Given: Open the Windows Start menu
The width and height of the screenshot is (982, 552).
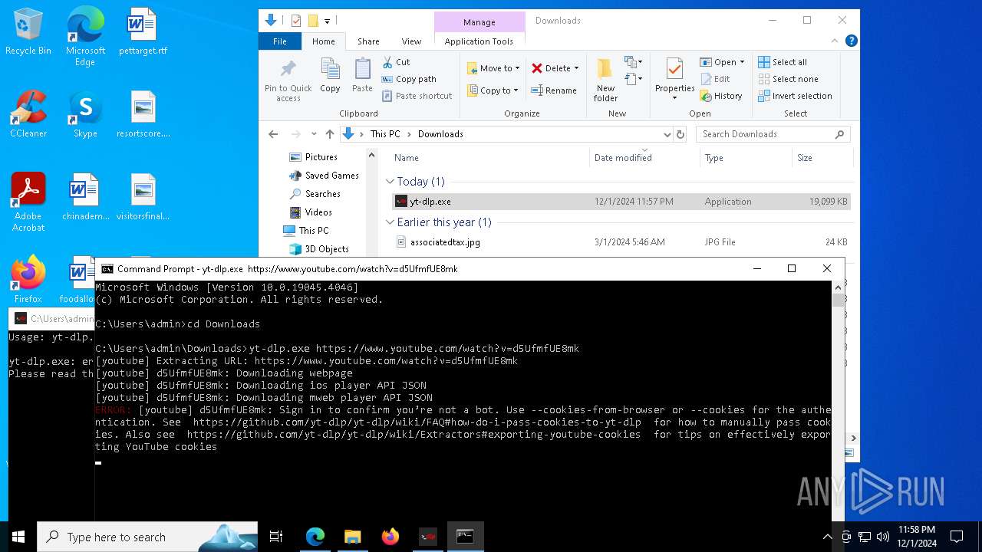Looking at the screenshot, I should (18, 537).
